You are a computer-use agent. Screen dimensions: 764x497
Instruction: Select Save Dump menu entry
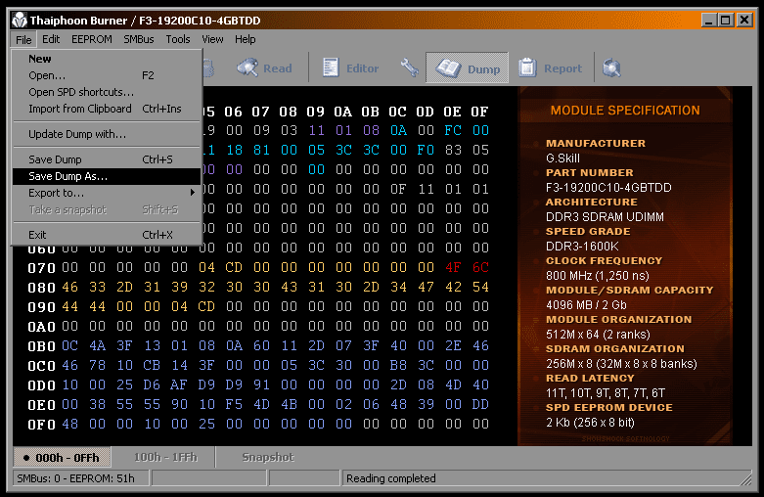pyautogui.click(x=107, y=159)
